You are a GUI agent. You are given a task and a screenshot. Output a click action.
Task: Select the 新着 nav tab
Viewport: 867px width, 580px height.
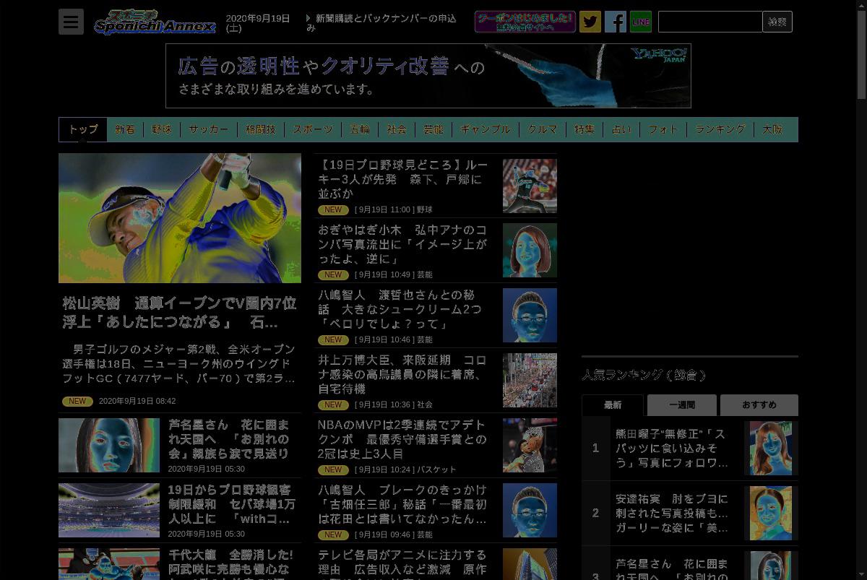pyautogui.click(x=125, y=129)
